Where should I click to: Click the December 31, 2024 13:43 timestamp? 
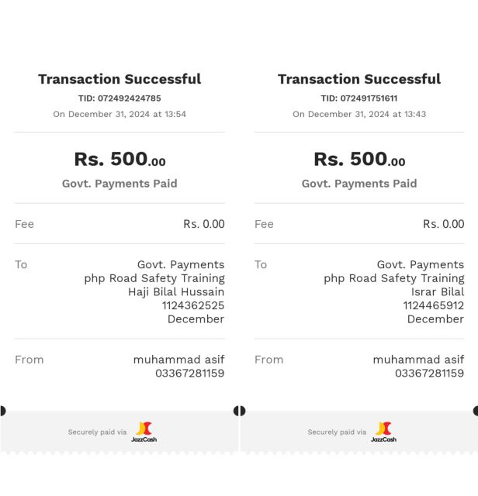pyautogui.click(x=359, y=114)
